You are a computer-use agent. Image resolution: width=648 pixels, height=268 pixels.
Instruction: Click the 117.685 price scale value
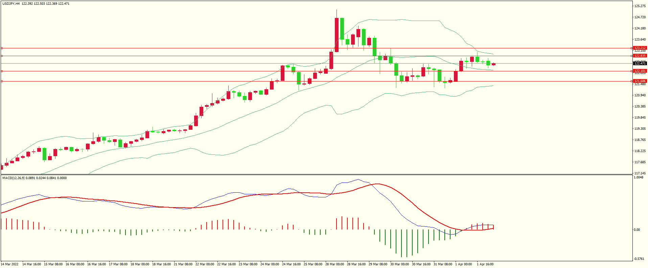point(640,162)
